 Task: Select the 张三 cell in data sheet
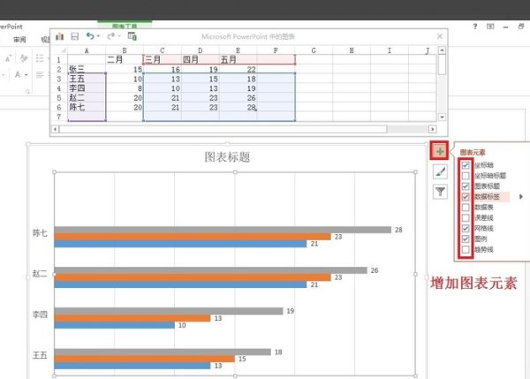tap(87, 69)
